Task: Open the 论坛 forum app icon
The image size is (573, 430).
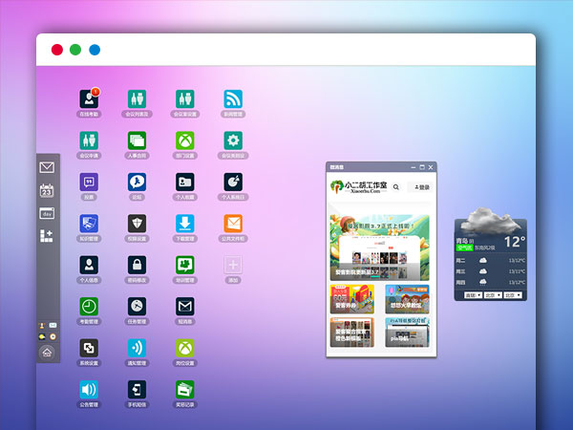Action: 138,182
